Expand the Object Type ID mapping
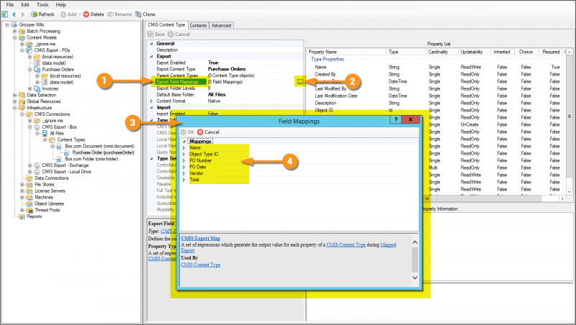This screenshot has height=325, width=576. point(184,154)
